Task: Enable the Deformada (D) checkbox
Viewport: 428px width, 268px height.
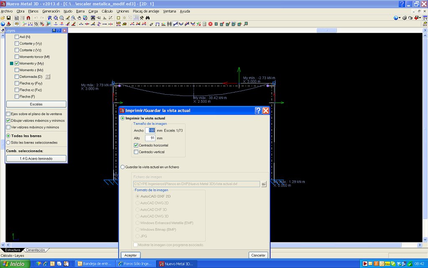Action: click(x=17, y=77)
